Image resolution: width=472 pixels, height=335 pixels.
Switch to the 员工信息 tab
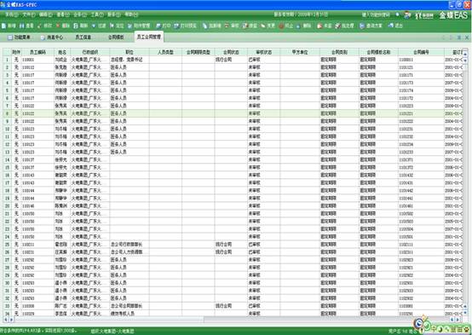83,38
